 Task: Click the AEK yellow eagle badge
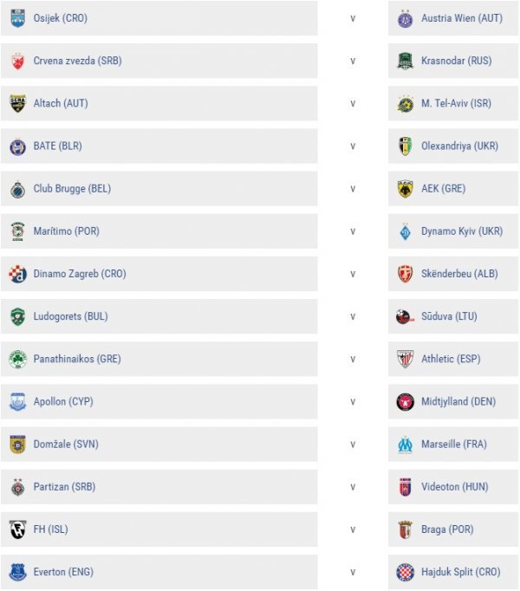click(406, 189)
